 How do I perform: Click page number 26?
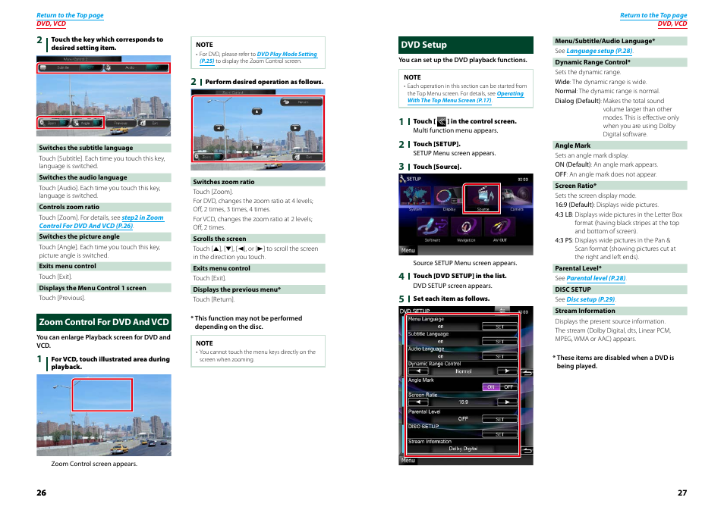(42, 493)
